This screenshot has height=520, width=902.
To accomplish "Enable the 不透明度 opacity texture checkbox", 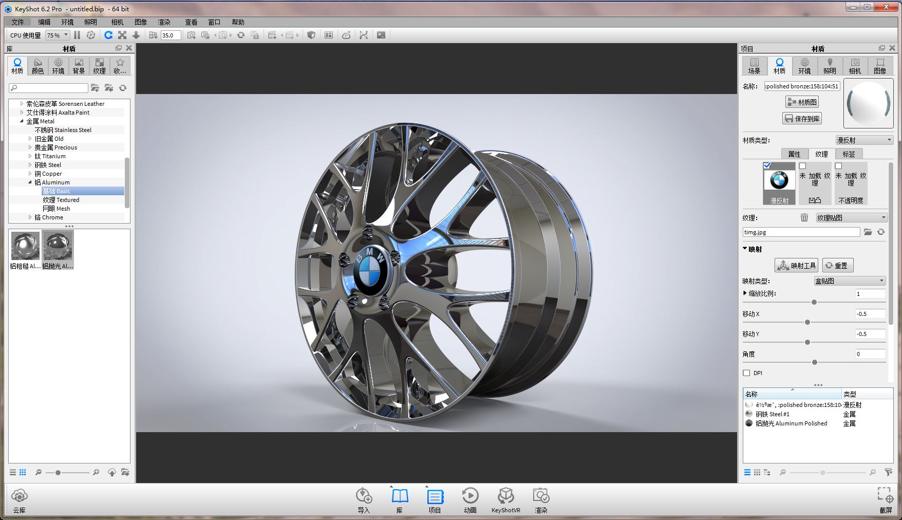I will point(838,166).
